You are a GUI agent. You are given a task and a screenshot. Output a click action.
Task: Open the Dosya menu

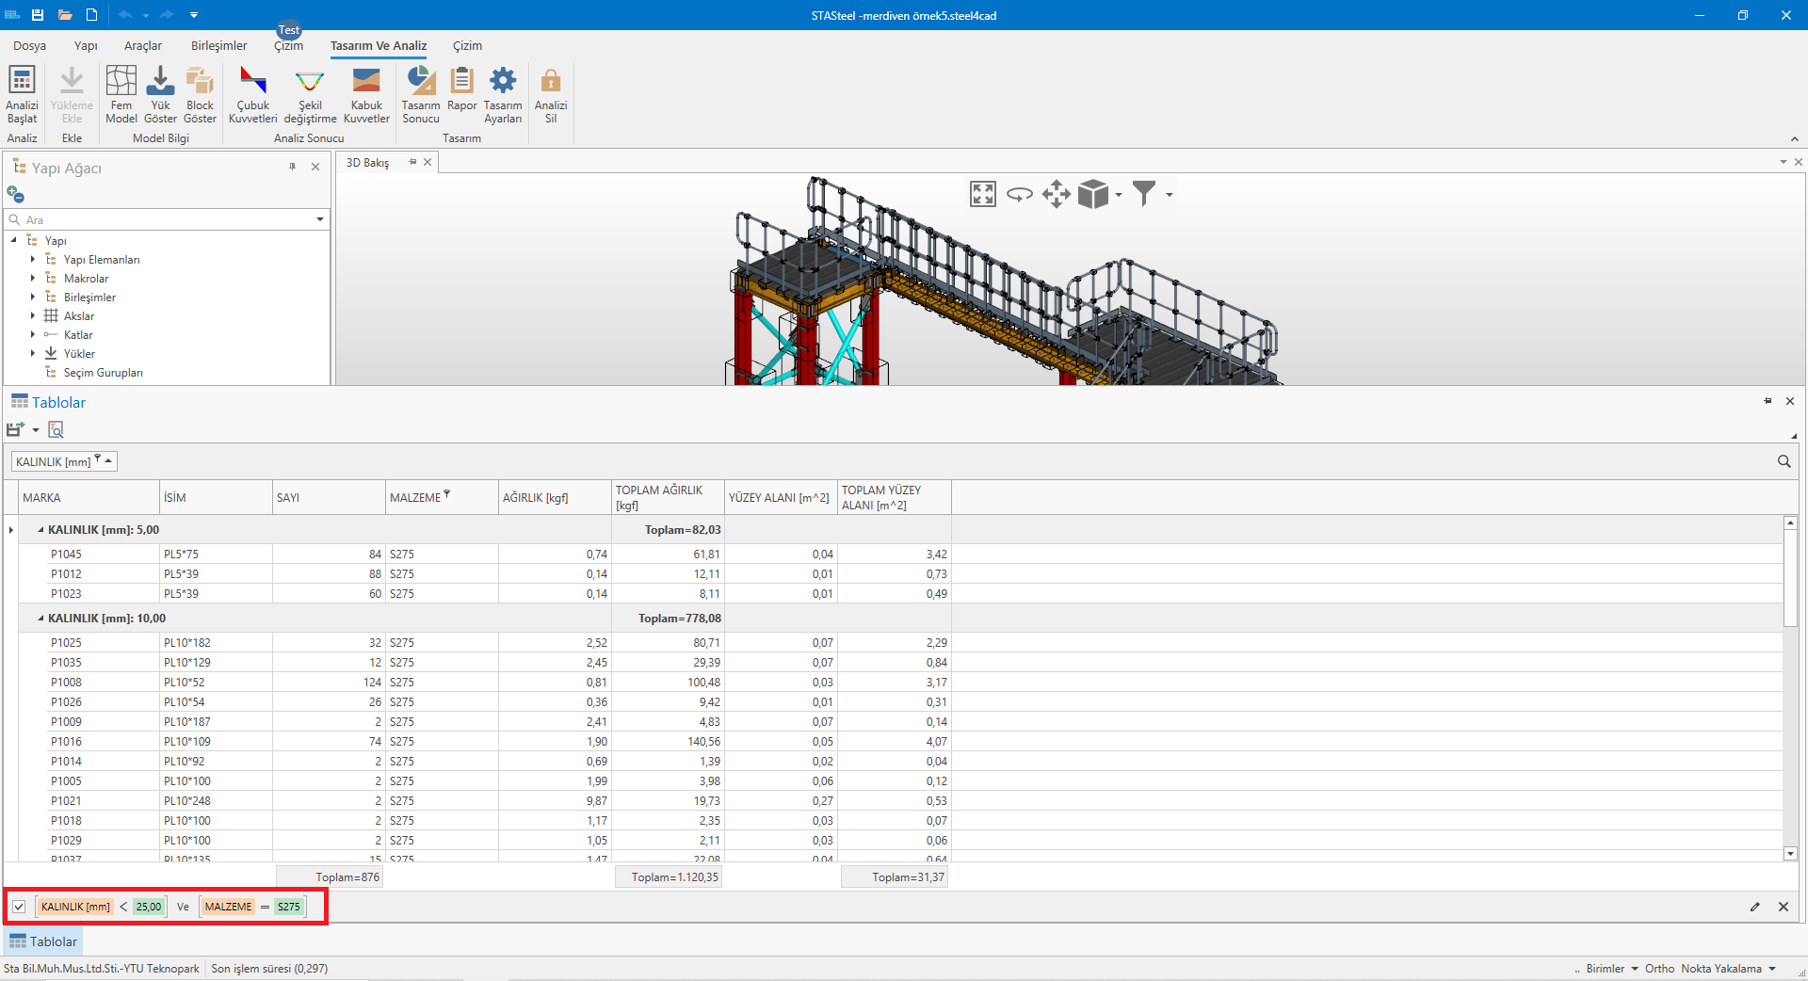point(29,46)
